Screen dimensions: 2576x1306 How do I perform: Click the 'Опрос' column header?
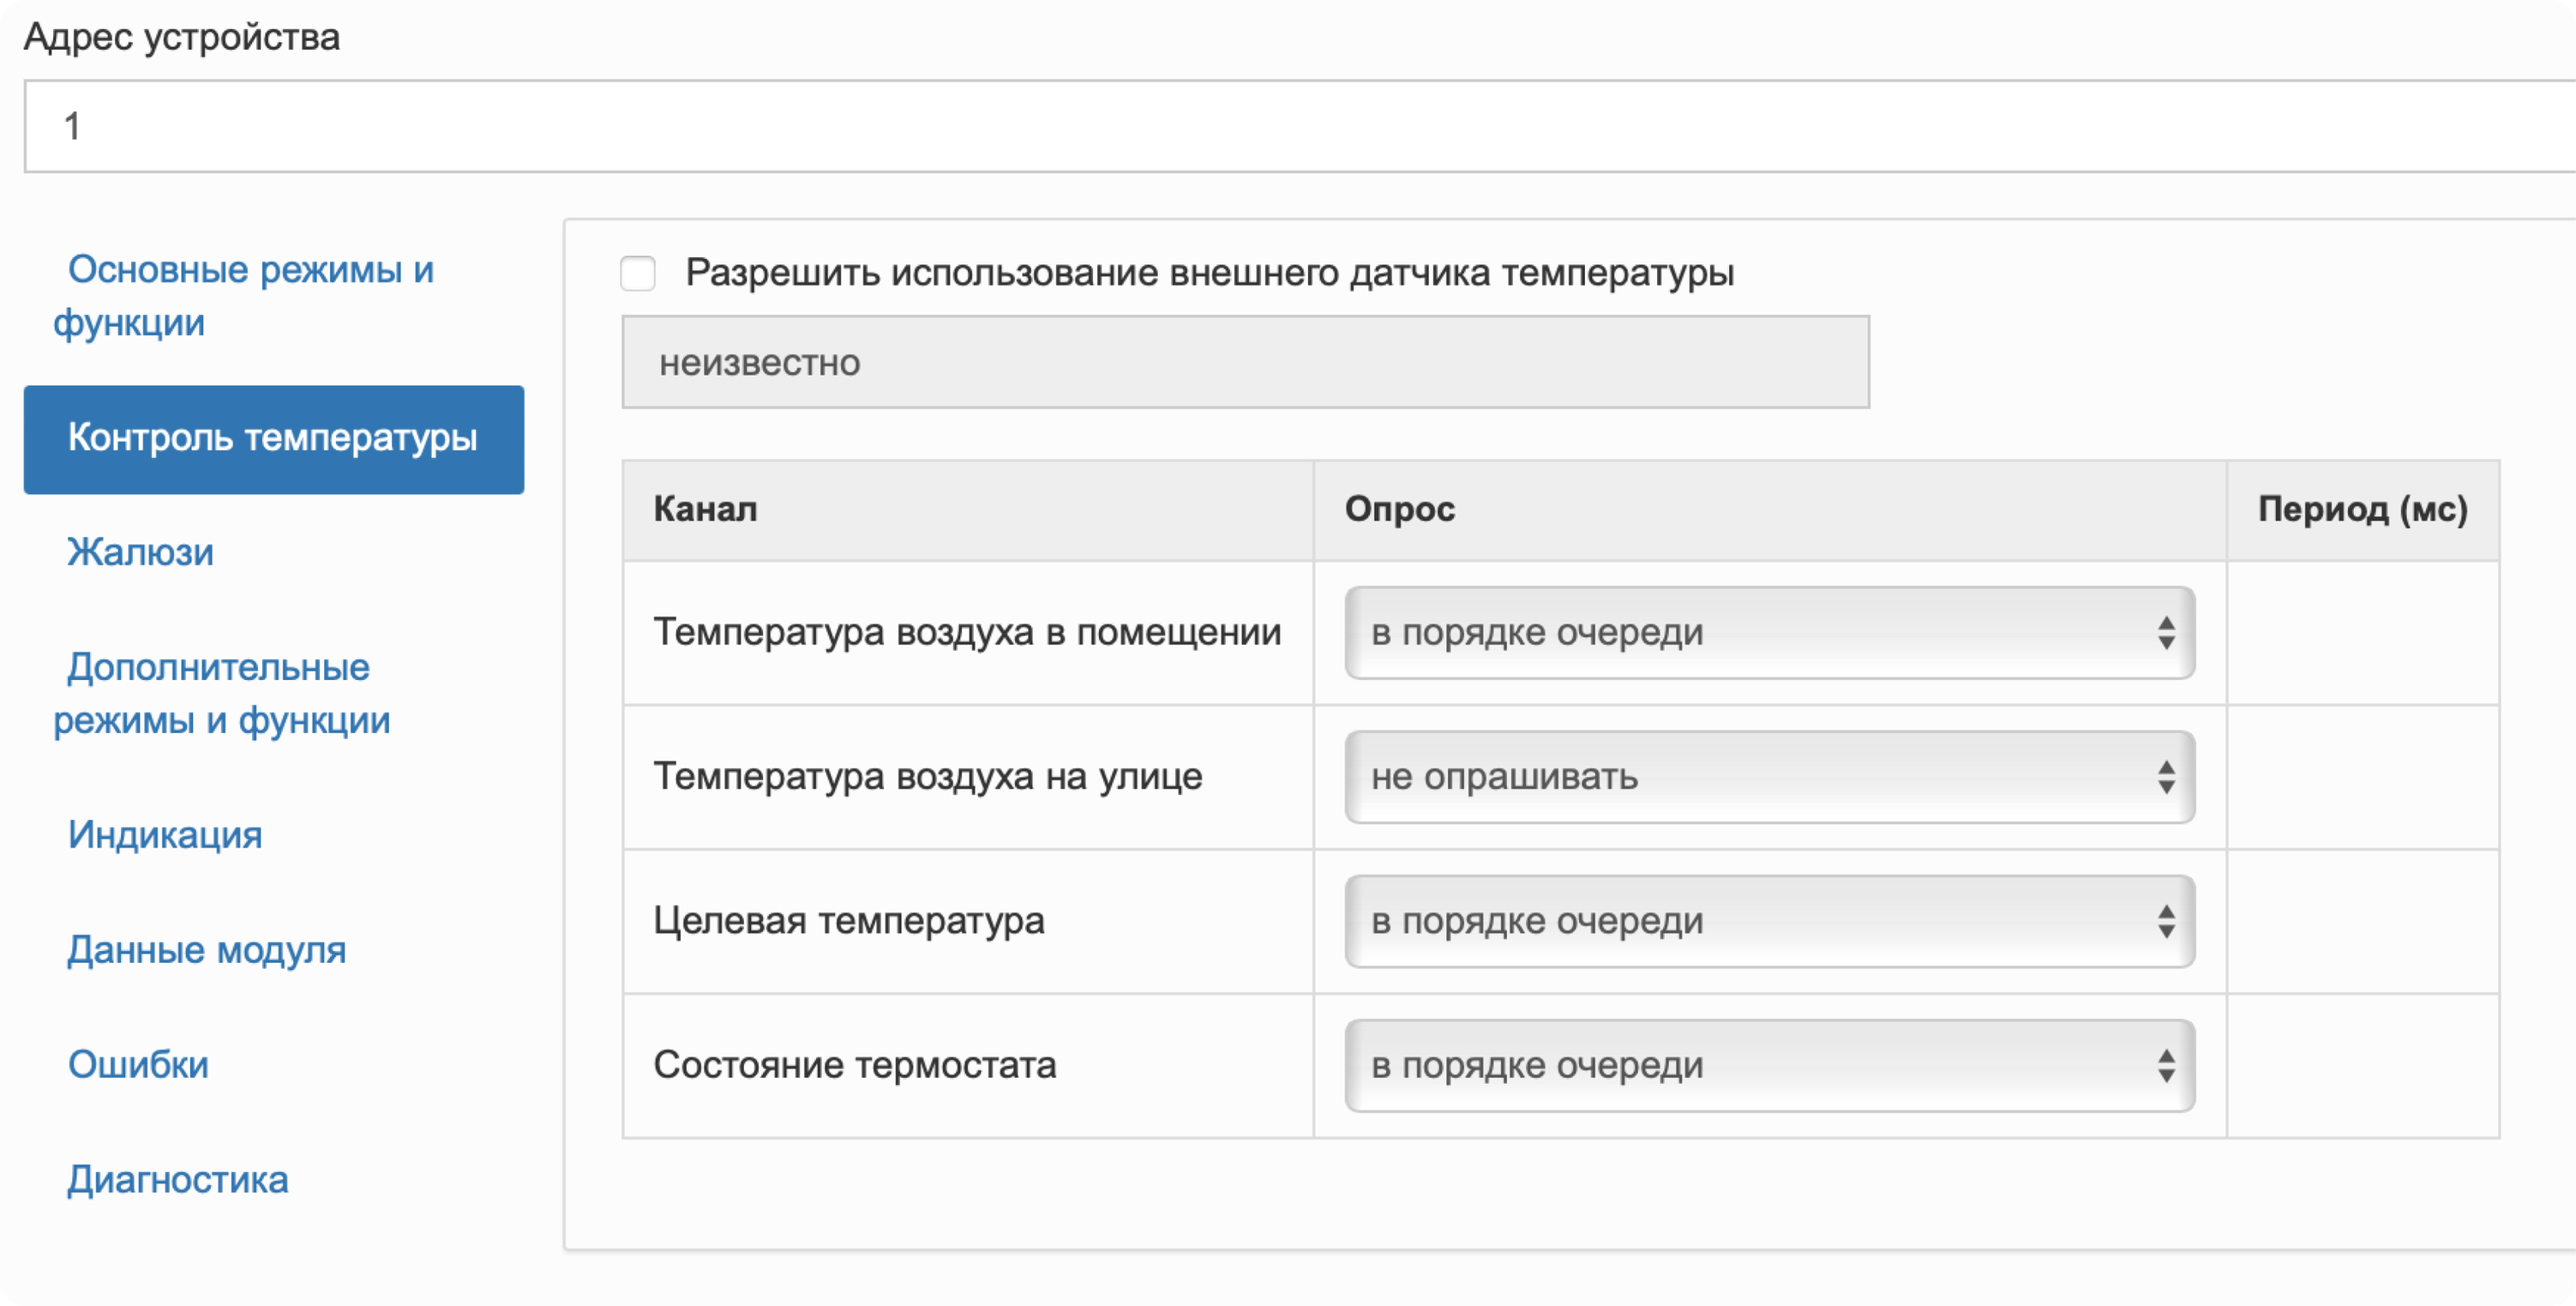click(1399, 509)
